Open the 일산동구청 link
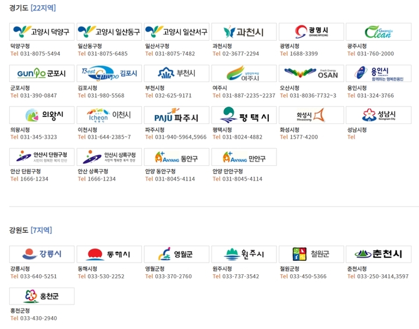 coord(90,46)
